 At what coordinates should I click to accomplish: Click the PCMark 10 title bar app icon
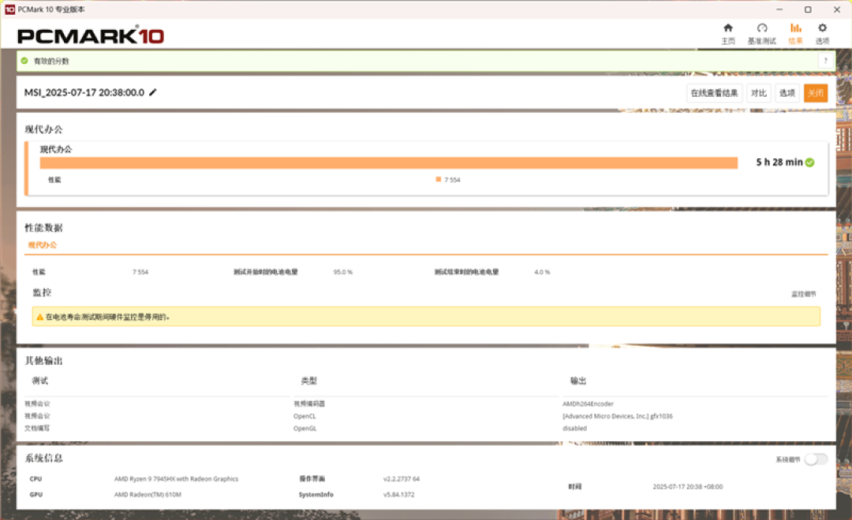click(x=9, y=9)
